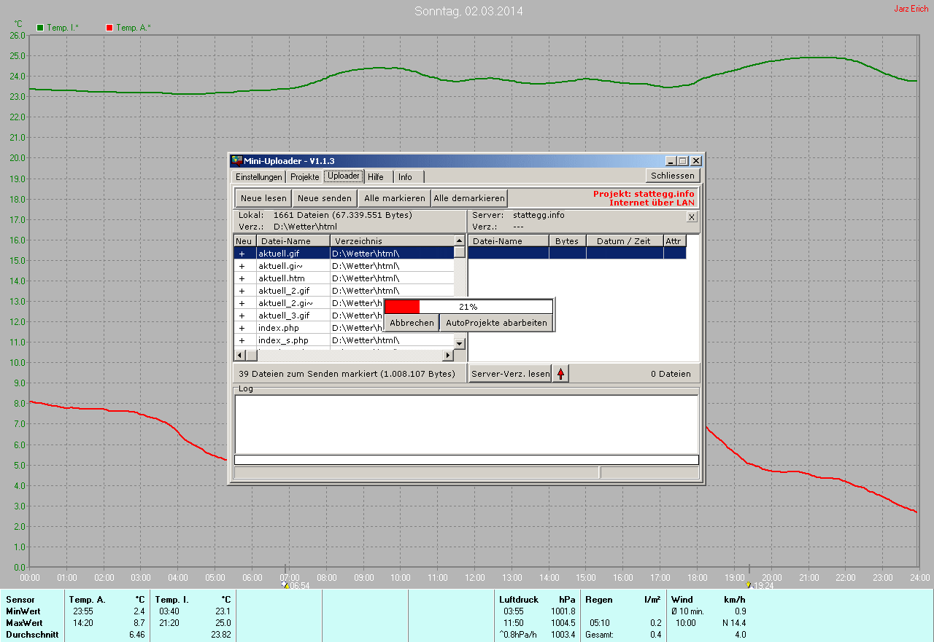
Task: Switch to the Projekte tab
Action: [304, 177]
